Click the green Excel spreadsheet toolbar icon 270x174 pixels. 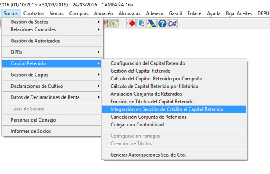(x=115, y=23)
